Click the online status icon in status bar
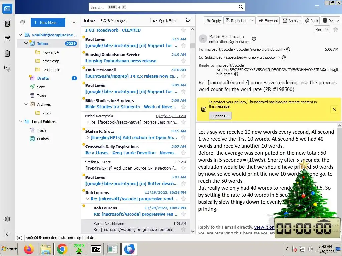 pos(20,238)
